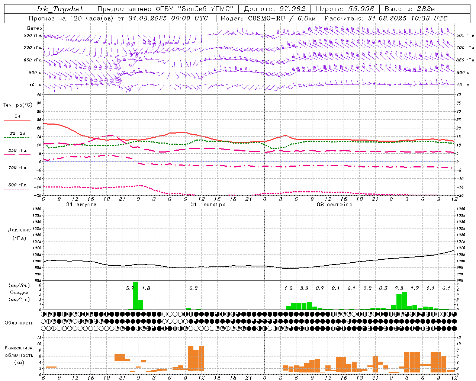This screenshot has height=381, width=476.
Task: Click the latitude value Широта: 55.956
Action: [345, 9]
